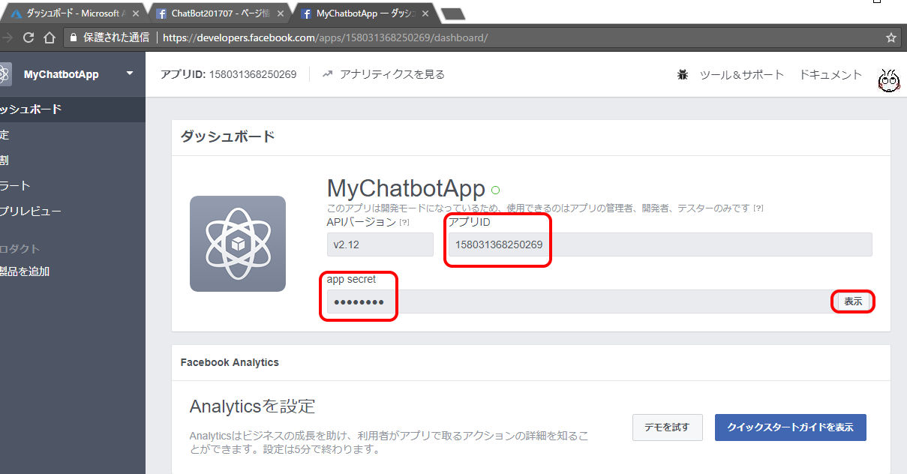This screenshot has height=474, width=907.
Task: Click the クイックスタートガイドを表示 button
Action: (791, 427)
